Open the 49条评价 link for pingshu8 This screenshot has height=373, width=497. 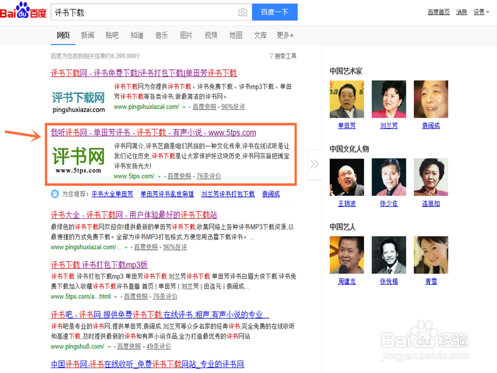pyautogui.click(x=158, y=347)
